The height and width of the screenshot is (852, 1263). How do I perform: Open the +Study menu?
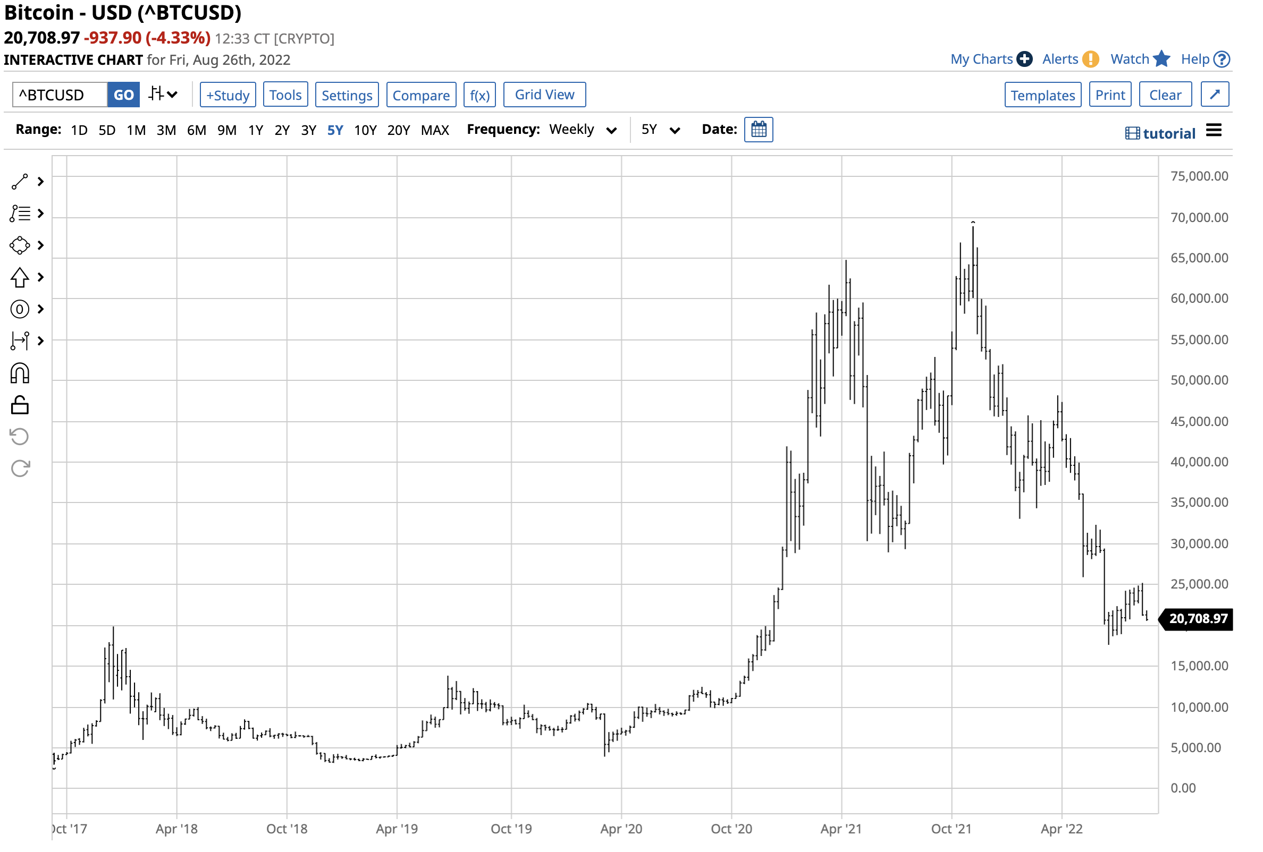pyautogui.click(x=228, y=95)
